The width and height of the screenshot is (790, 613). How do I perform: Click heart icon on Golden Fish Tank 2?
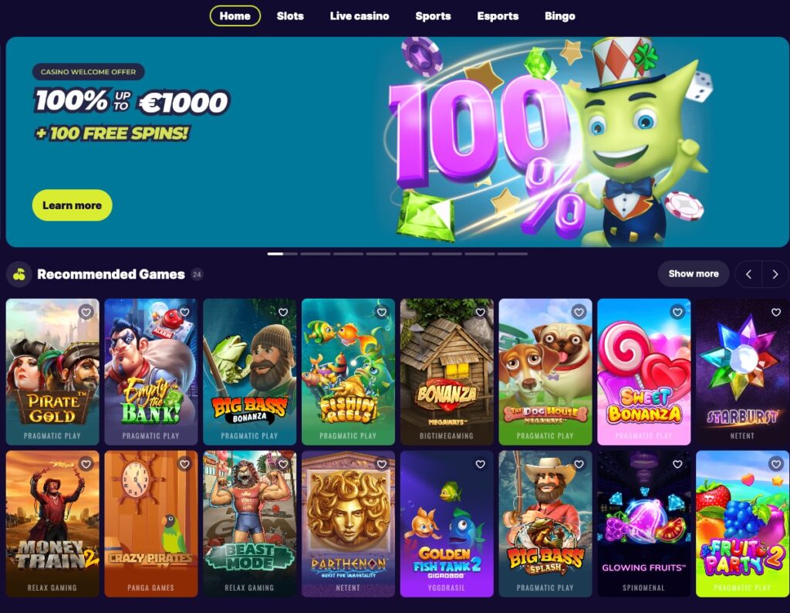480,464
